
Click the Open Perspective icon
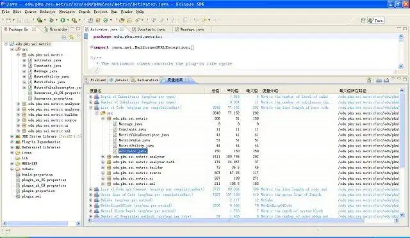coord(363,20)
